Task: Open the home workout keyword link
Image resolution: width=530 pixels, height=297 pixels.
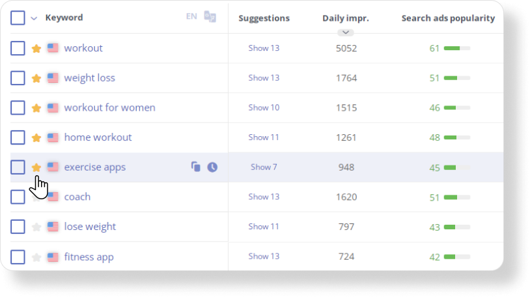Action: (98, 137)
